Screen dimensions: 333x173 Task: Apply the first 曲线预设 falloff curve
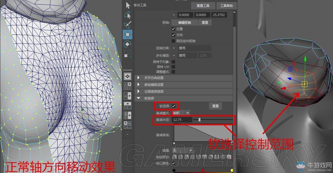[x=174, y=157]
